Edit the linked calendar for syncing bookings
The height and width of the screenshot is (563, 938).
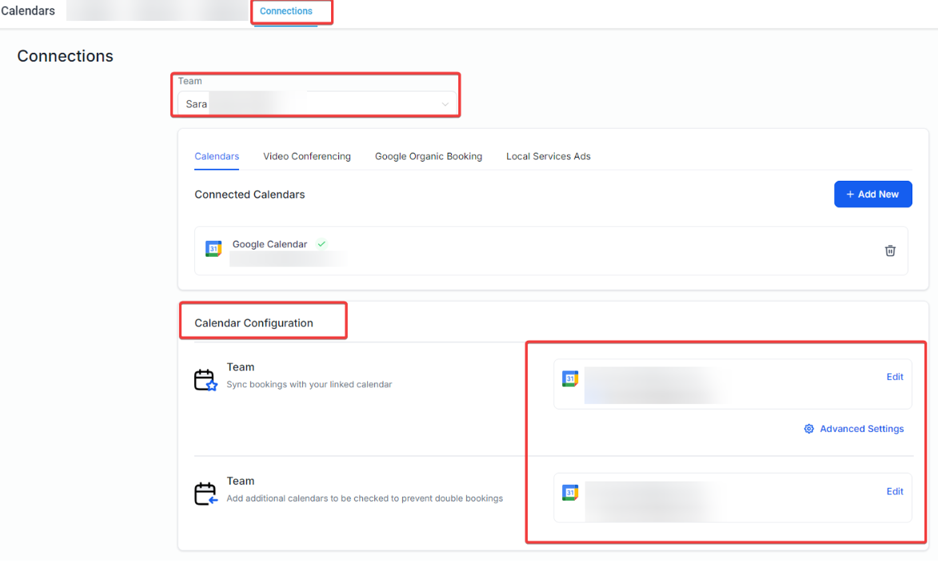tap(895, 377)
